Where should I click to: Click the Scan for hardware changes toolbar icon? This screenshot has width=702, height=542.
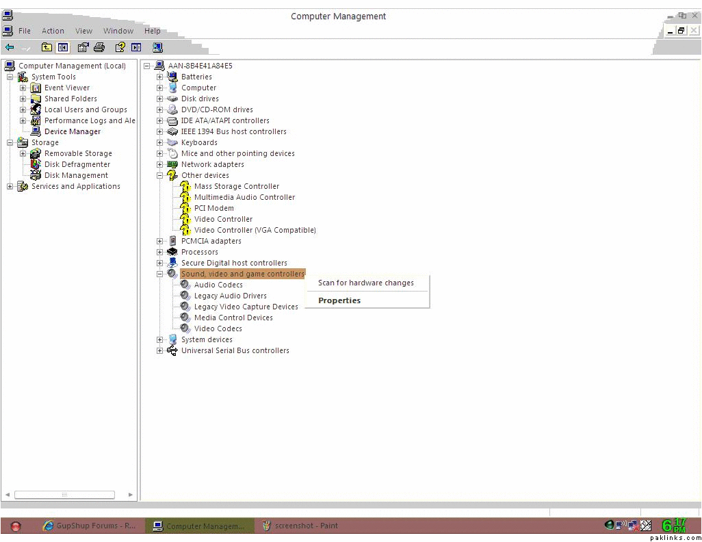coord(157,47)
